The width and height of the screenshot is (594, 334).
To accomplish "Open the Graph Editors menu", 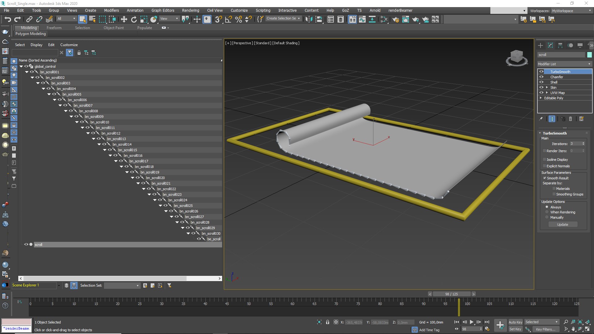I will 163,10.
